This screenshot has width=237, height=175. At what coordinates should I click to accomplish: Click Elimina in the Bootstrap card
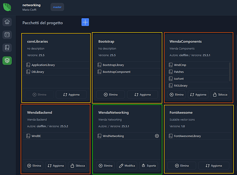tap(110, 95)
